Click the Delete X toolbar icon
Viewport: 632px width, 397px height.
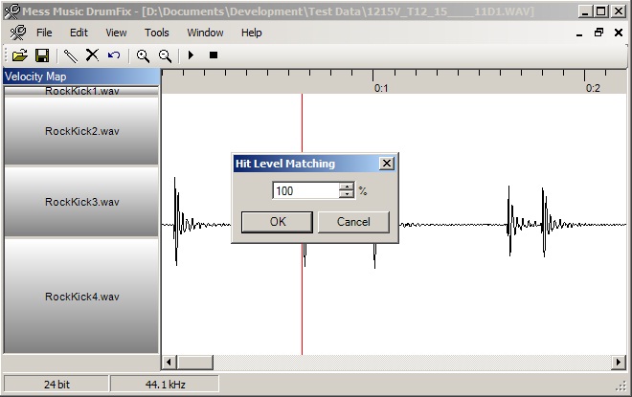pos(93,55)
